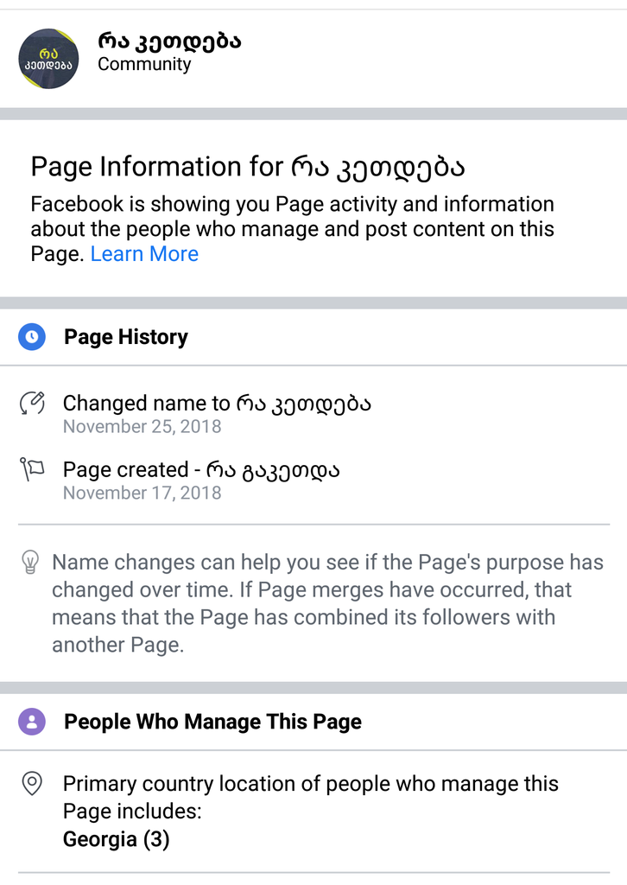Click the blue clock Page History icon
The height and width of the screenshot is (885, 627).
click(32, 337)
